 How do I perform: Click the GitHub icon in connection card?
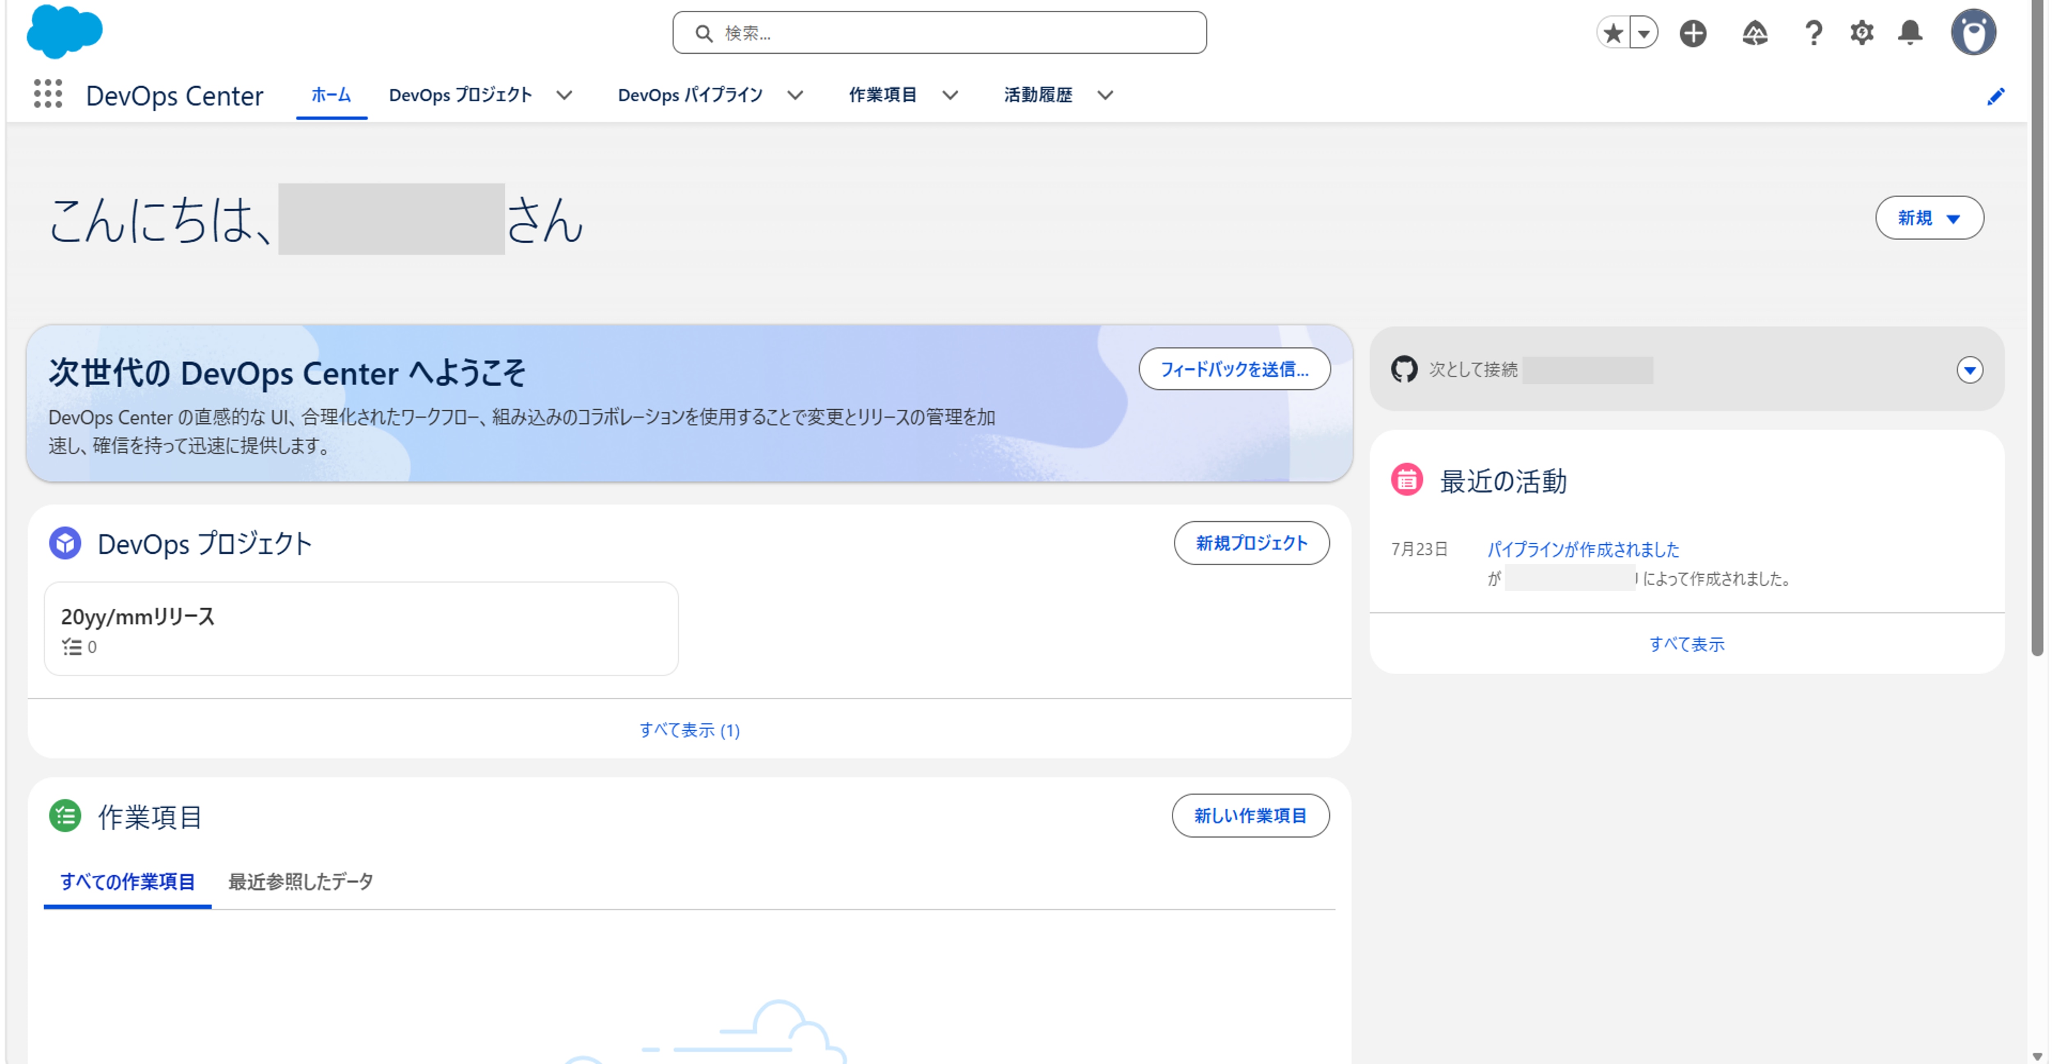coord(1404,369)
